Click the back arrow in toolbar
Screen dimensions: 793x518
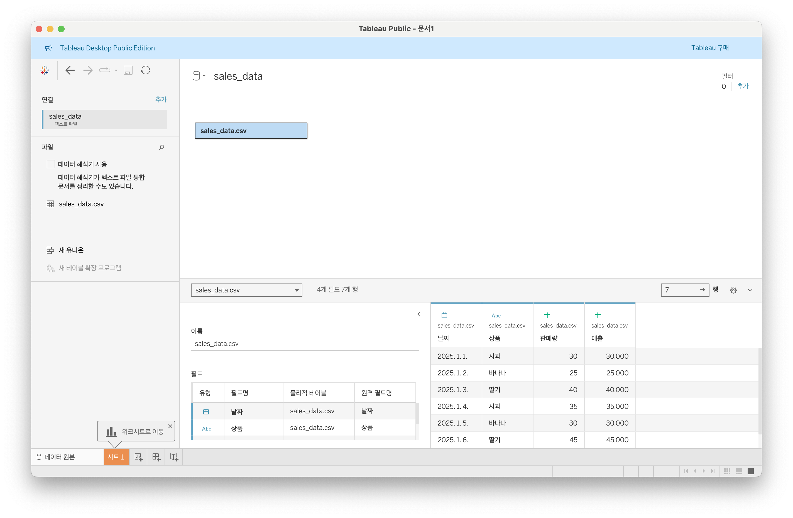click(x=70, y=70)
